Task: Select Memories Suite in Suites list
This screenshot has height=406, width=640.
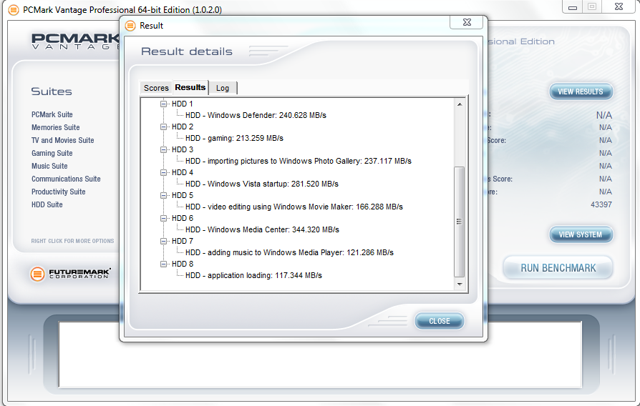Action: [x=56, y=127]
